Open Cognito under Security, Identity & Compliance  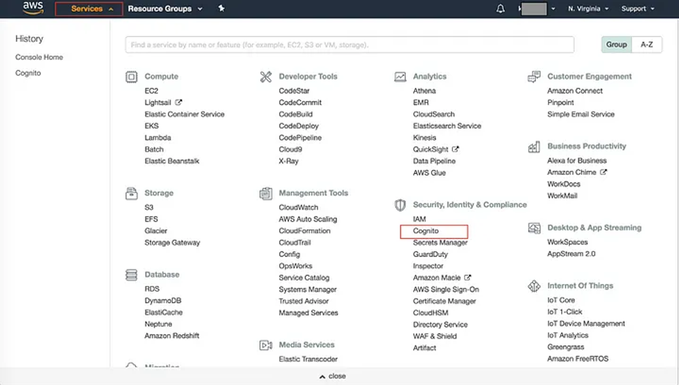(x=426, y=231)
